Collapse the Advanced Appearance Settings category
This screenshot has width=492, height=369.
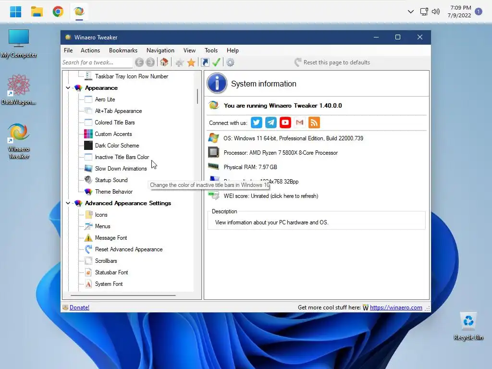tap(68, 203)
